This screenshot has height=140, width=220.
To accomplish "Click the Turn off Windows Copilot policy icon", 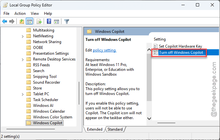I will [x=155, y=52].
